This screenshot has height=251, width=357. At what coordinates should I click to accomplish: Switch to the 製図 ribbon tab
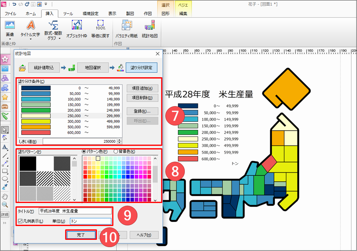pos(130,14)
